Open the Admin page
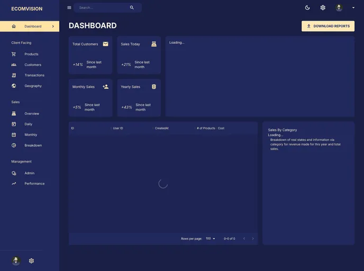The height and width of the screenshot is (271, 364). [30, 173]
